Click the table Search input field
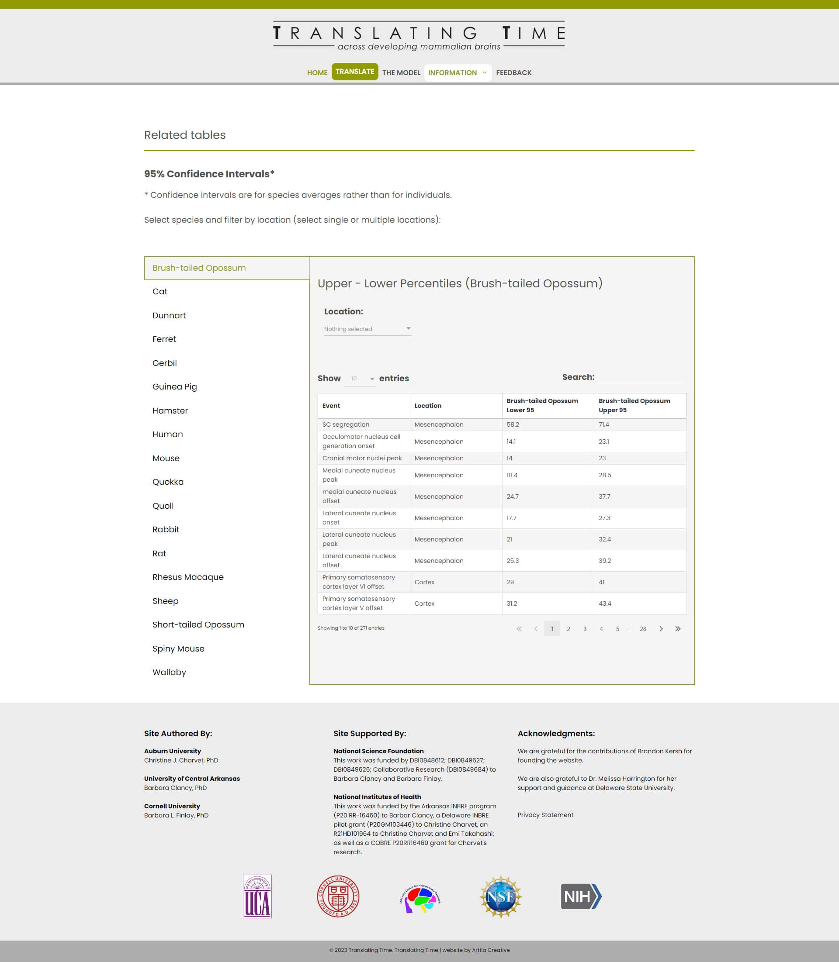This screenshot has height=962, width=839. (641, 377)
